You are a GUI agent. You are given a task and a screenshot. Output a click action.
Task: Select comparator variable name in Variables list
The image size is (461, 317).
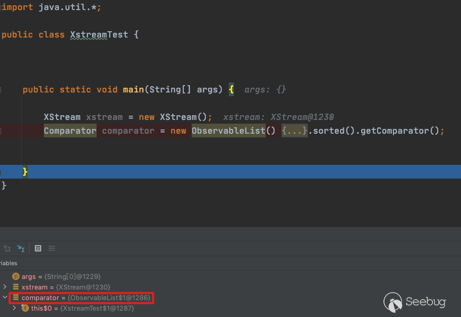40,297
